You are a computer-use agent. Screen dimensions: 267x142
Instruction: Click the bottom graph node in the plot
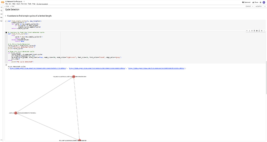tap(80, 140)
